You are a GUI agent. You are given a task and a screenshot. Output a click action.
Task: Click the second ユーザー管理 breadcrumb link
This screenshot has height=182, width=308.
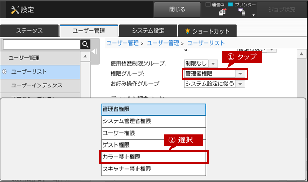point(163,43)
